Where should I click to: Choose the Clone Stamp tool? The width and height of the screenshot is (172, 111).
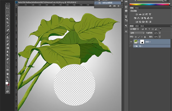pos(7,37)
